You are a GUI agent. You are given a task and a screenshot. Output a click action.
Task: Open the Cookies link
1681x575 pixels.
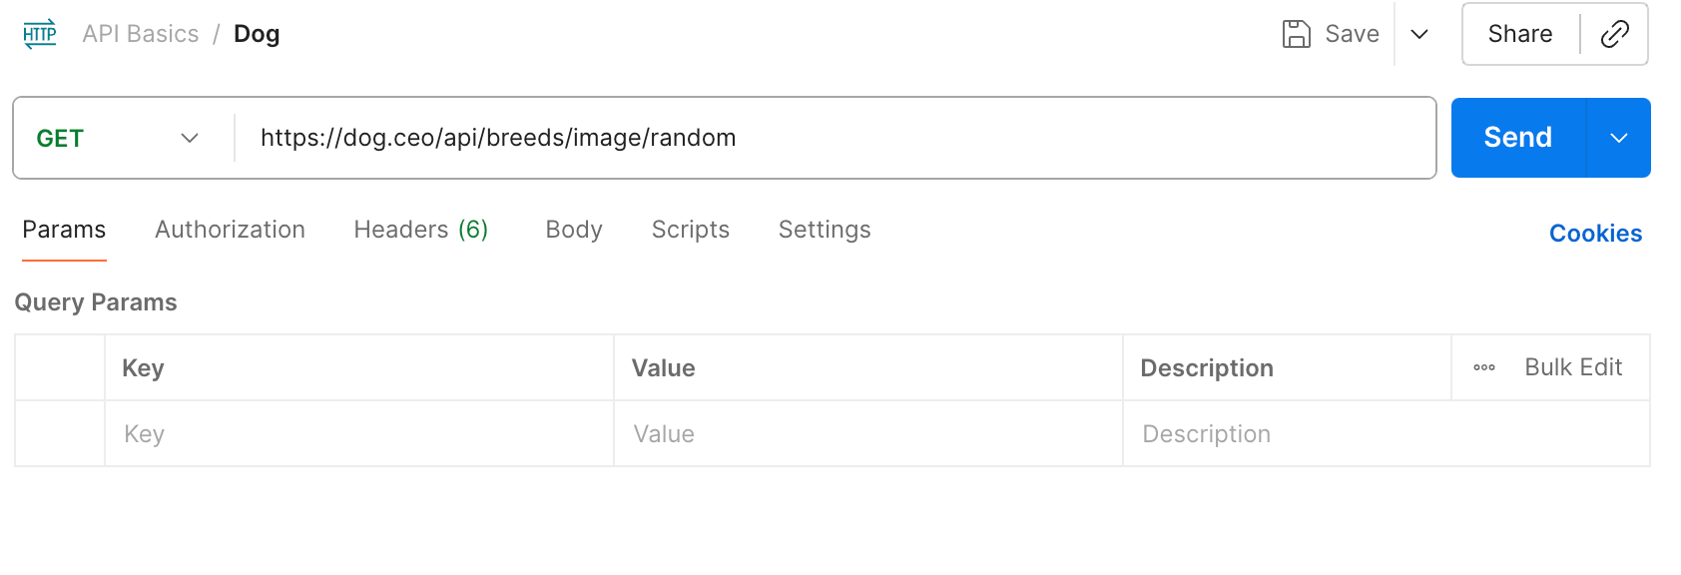point(1595,234)
